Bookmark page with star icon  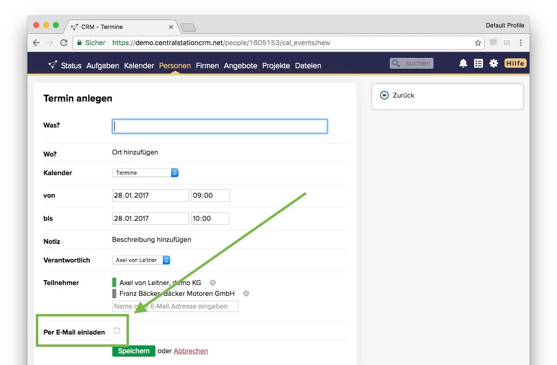[478, 43]
